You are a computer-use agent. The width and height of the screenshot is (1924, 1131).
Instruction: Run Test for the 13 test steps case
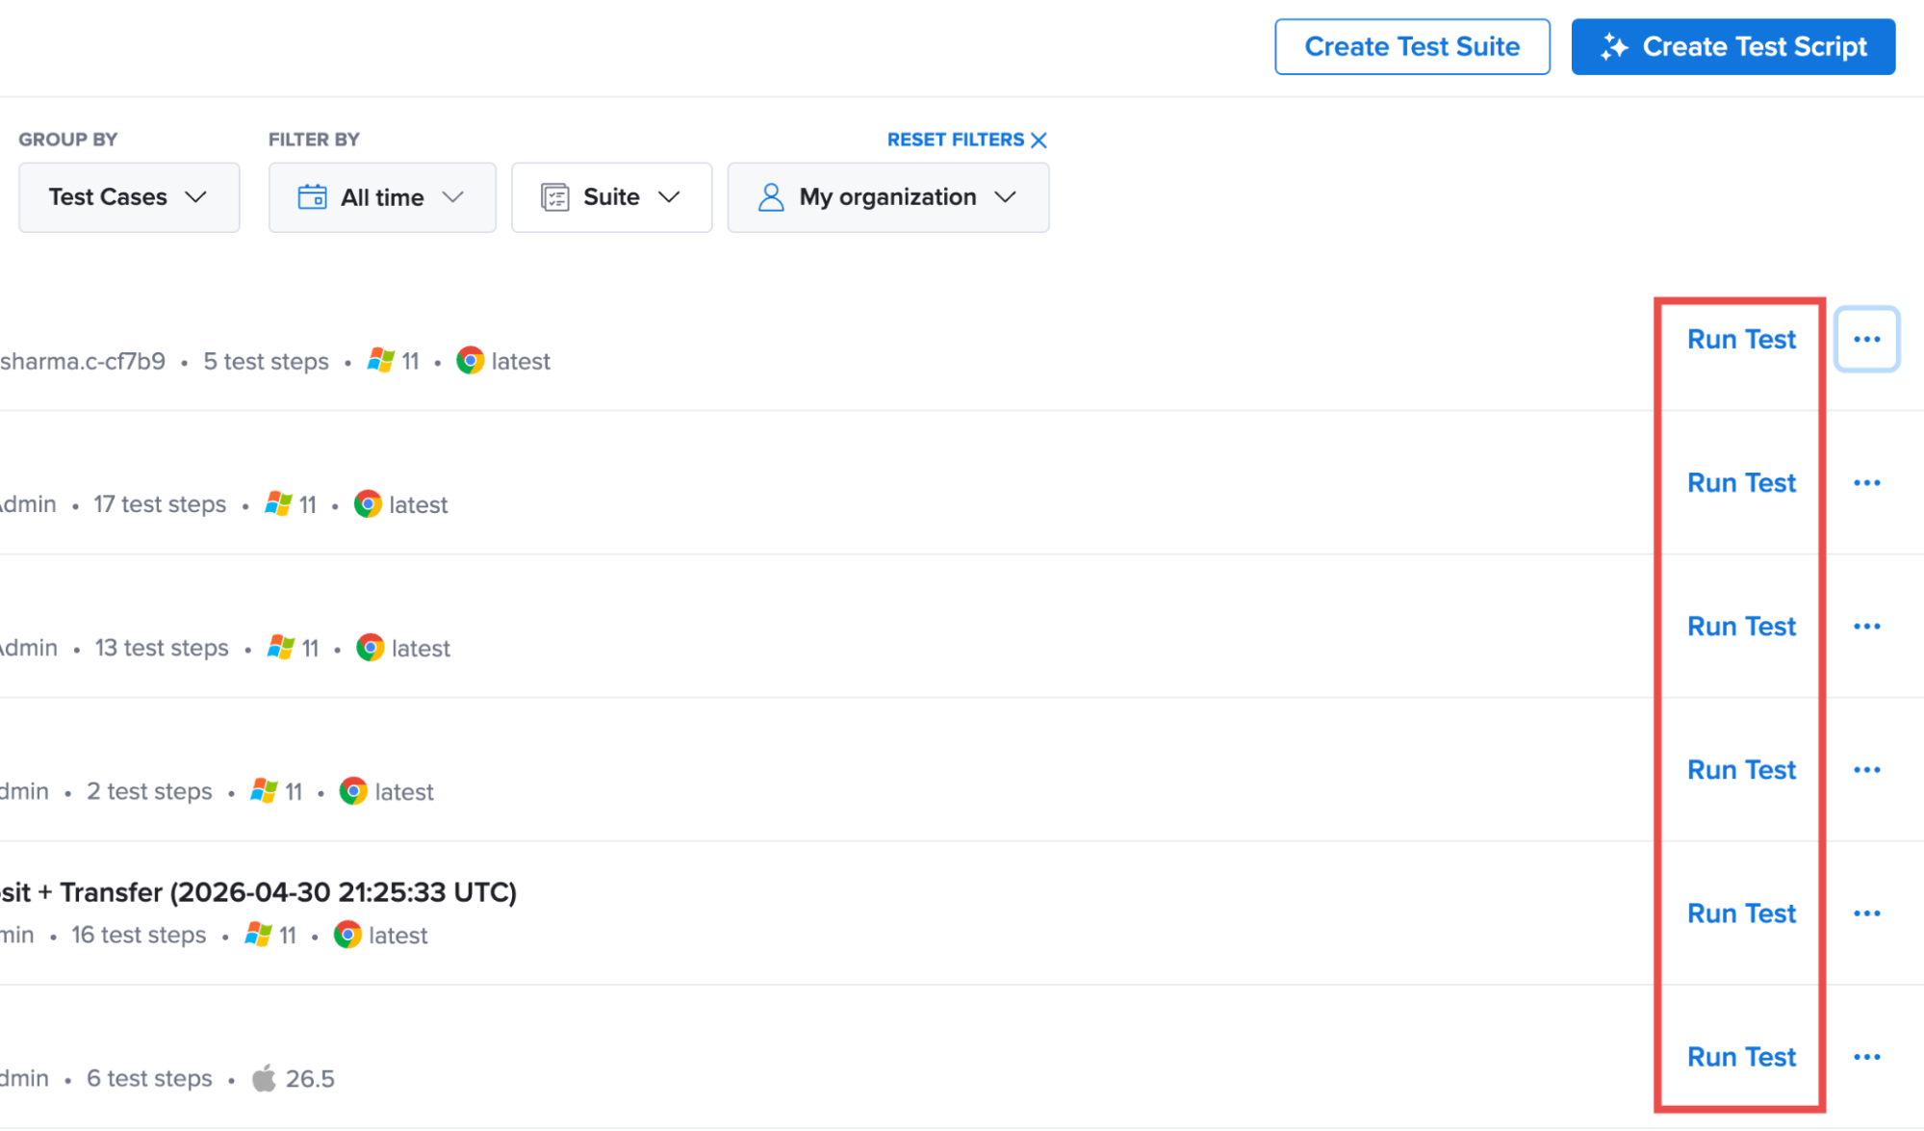point(1741,626)
